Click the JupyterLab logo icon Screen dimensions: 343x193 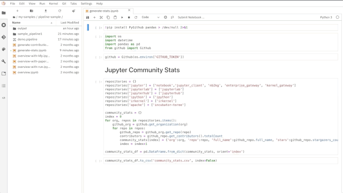coord(3,4)
